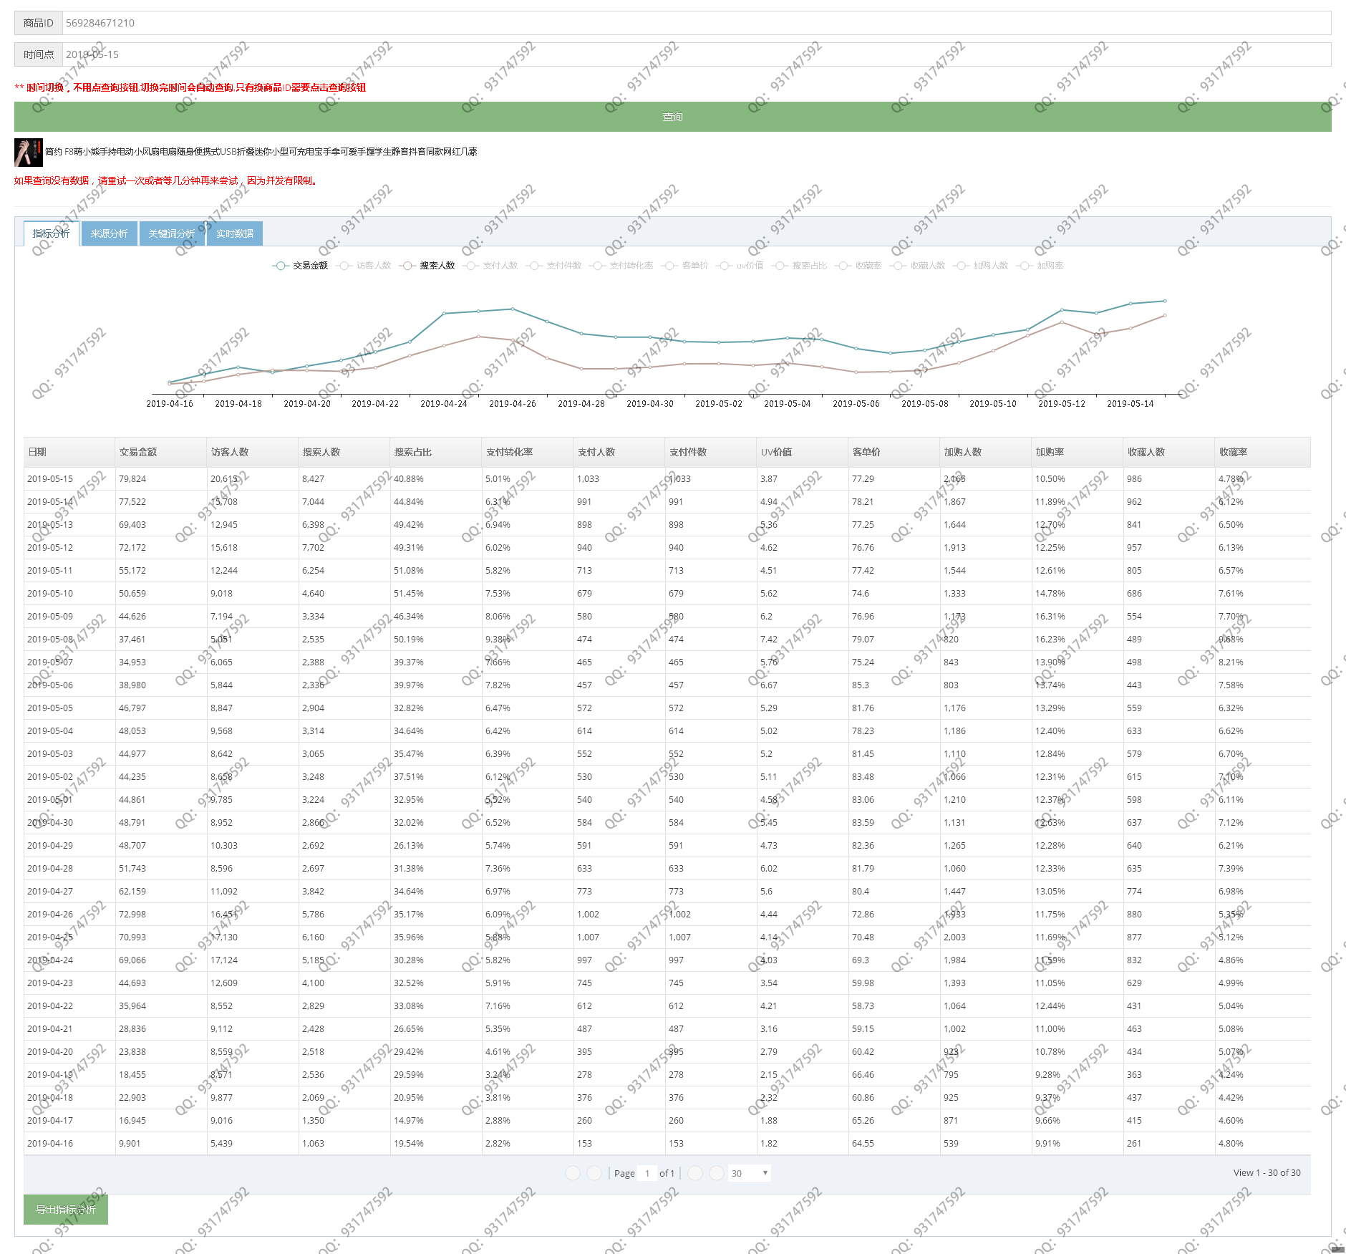The width and height of the screenshot is (1346, 1254).
Task: Sort table by 收藏人数 column header
Action: [1169, 452]
